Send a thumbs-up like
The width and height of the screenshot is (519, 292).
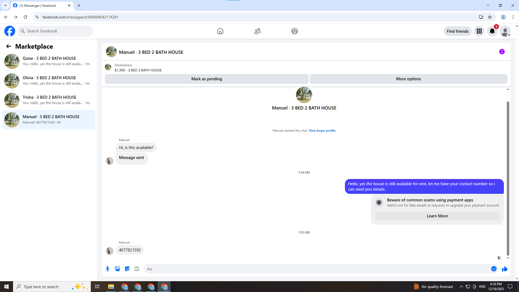tap(505, 269)
